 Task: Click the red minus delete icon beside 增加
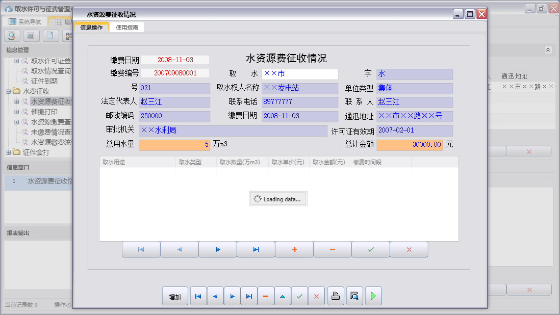click(266, 296)
